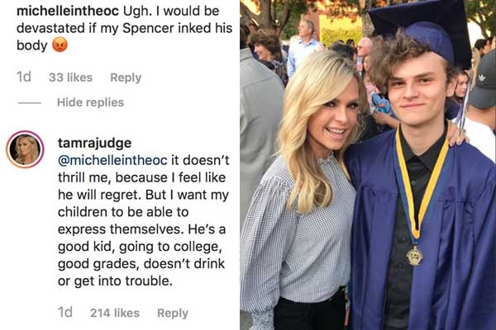This screenshot has width=496, height=330.
Task: Collapse thread with Hide replies
Action: tap(90, 102)
